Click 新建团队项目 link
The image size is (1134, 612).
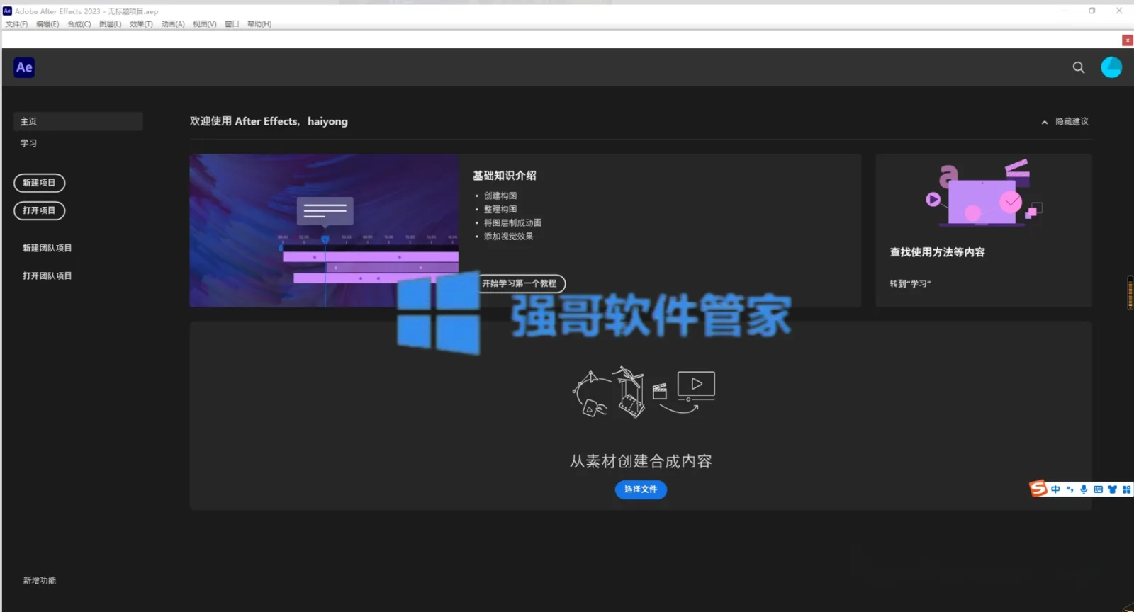(x=47, y=248)
